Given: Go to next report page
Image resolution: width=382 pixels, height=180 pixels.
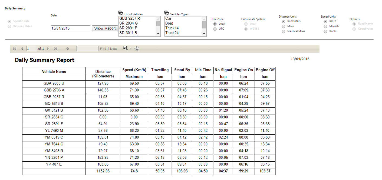Looking at the screenshot, I should pyautogui.click(x=48, y=49).
